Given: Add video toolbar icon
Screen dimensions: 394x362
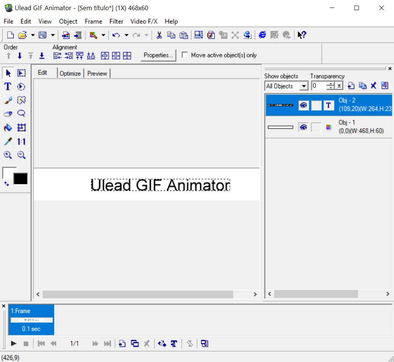Looking at the screenshot, I should point(78,35).
